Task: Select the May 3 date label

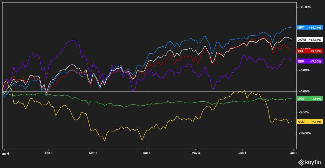Action: point(196,153)
